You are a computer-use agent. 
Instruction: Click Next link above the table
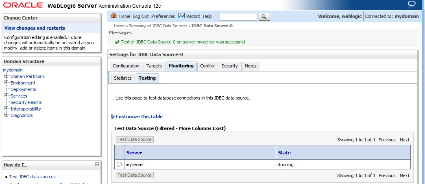pyautogui.click(x=405, y=140)
